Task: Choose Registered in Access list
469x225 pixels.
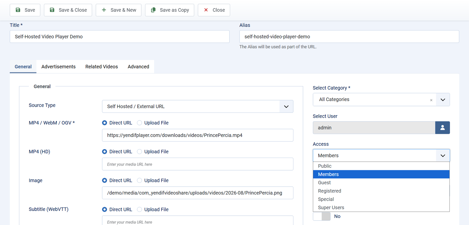Action: coord(381,191)
